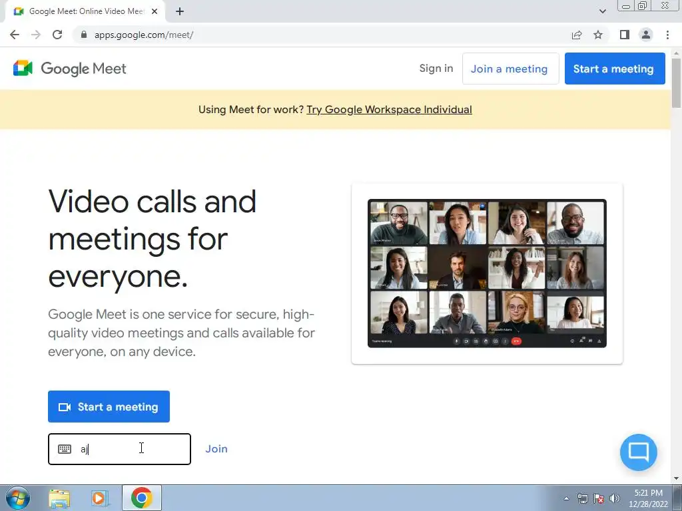This screenshot has height=511, width=682.
Task: Open a new tab with the plus button
Action: pyautogui.click(x=180, y=11)
